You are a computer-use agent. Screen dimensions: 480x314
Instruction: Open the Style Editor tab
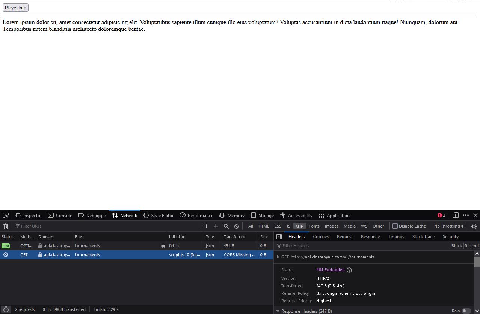(x=158, y=215)
